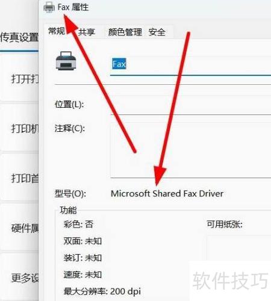
Task: Click the 最大分辨率 200 dpi label
Action: (102, 291)
